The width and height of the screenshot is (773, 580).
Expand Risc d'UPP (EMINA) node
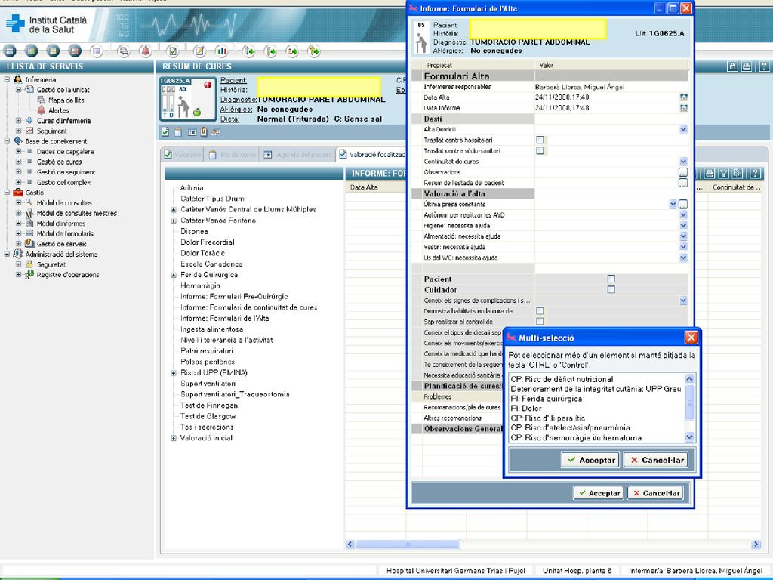(x=174, y=373)
